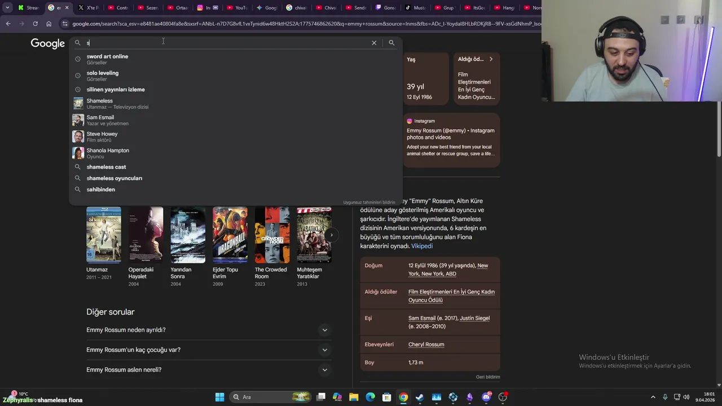
Task: Switch to the Instagram tab
Action: tap(208, 8)
